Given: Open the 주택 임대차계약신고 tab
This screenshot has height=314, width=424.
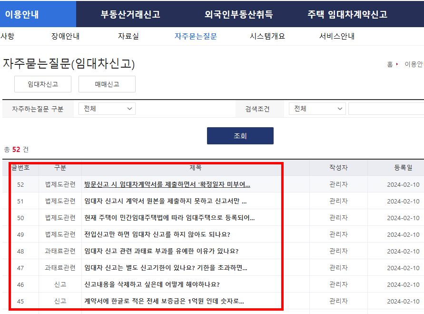Looking at the screenshot, I should (345, 14).
